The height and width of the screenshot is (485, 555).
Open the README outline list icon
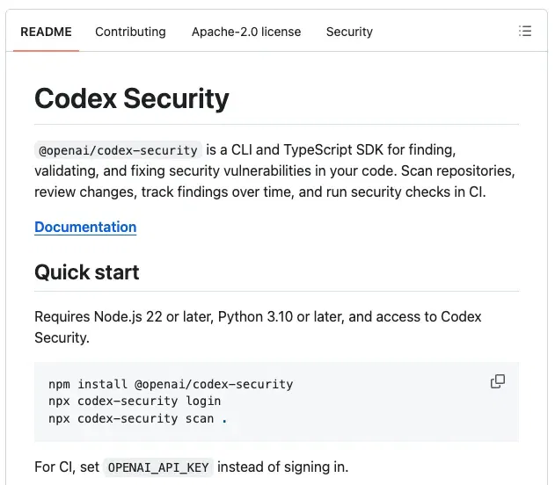pos(525,31)
